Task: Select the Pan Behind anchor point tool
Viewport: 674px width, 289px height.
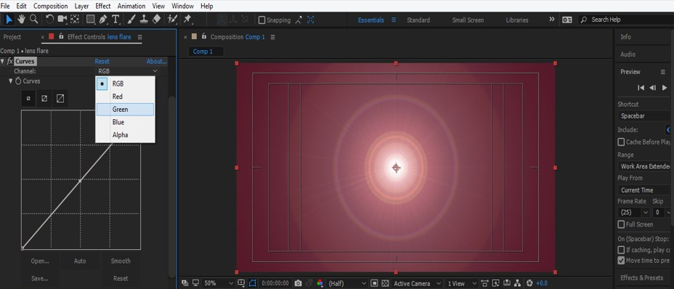Action: [76, 20]
